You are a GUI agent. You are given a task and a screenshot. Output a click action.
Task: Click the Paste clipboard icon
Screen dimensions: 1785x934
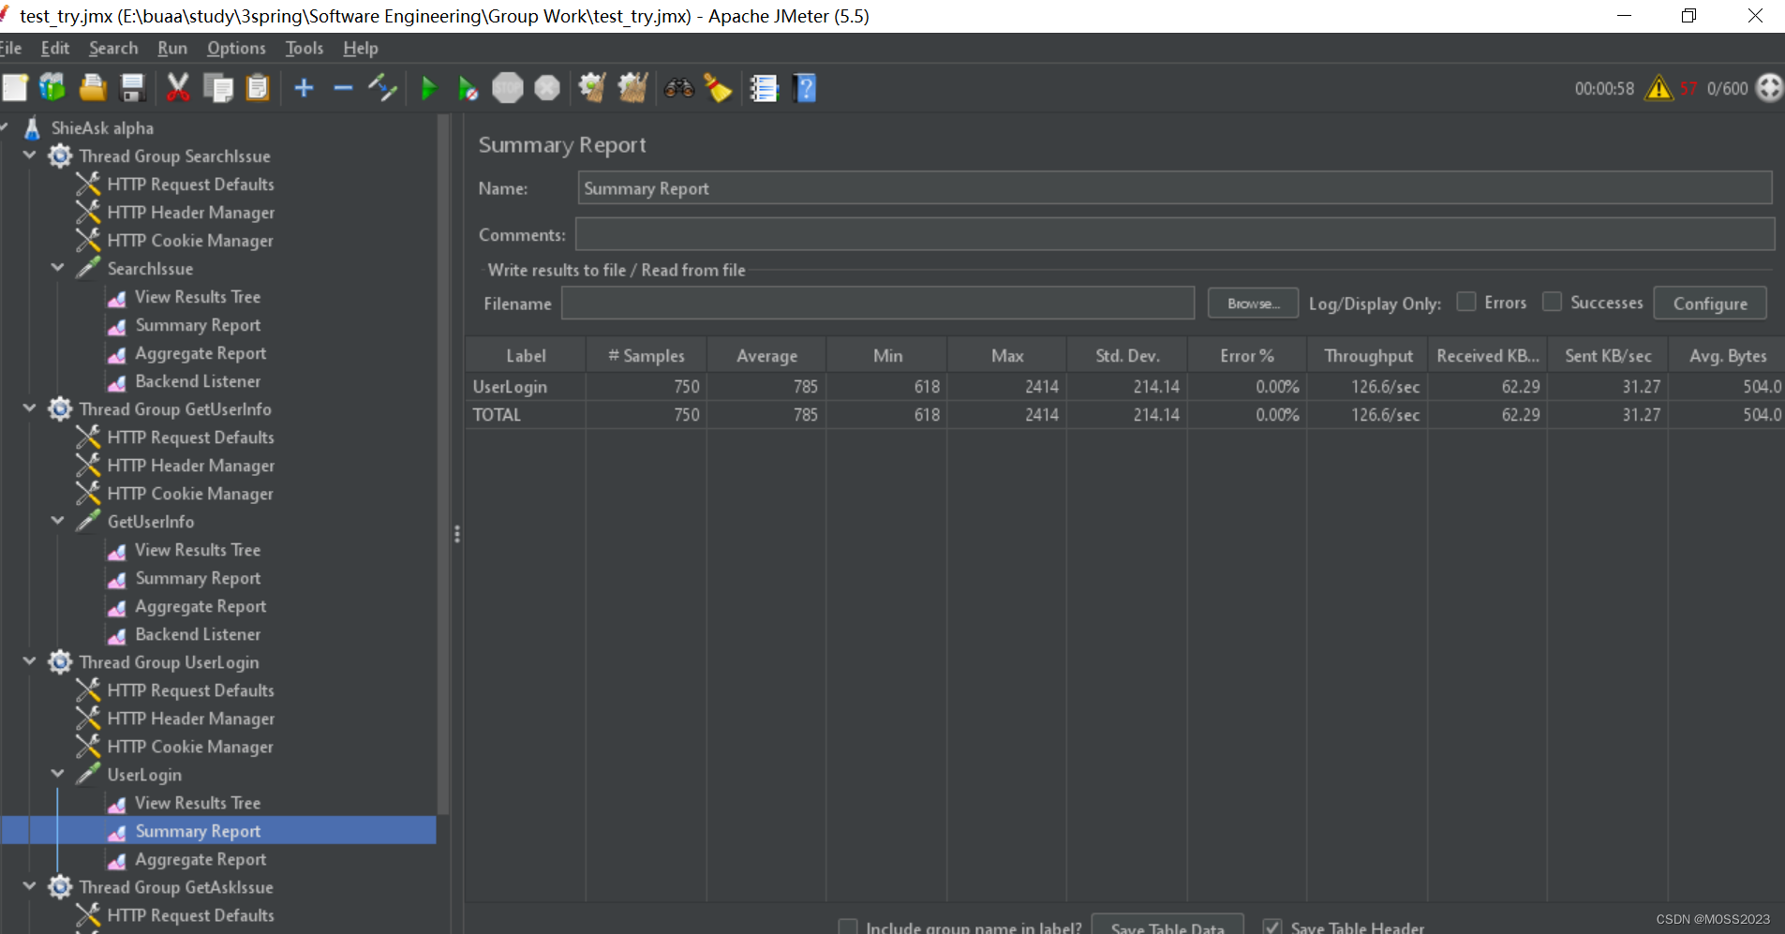click(x=258, y=88)
